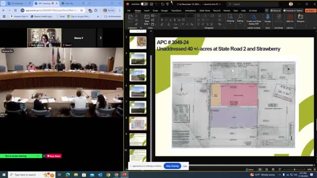Open File Explorer from the taskbar

coord(76,175)
